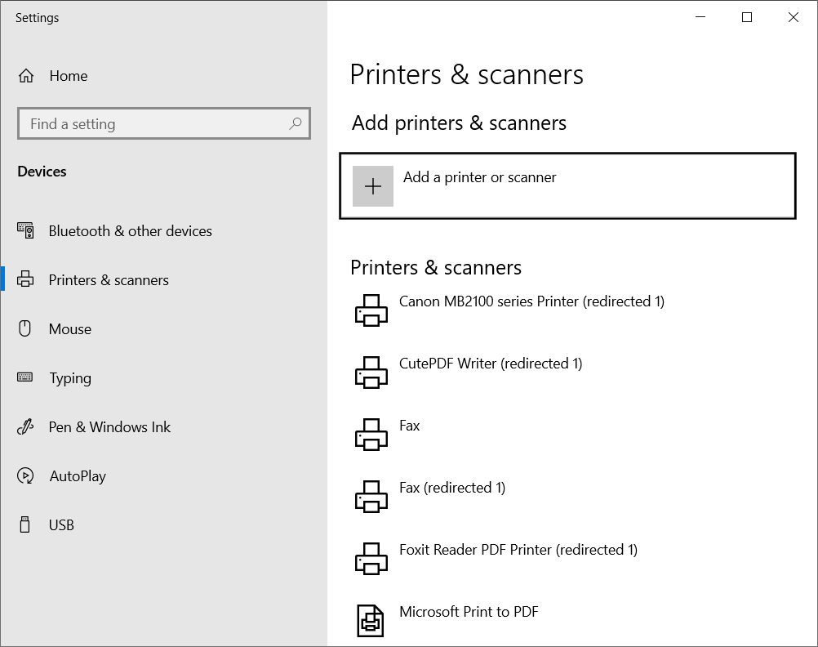Open AutoPlay settings

[x=78, y=476]
